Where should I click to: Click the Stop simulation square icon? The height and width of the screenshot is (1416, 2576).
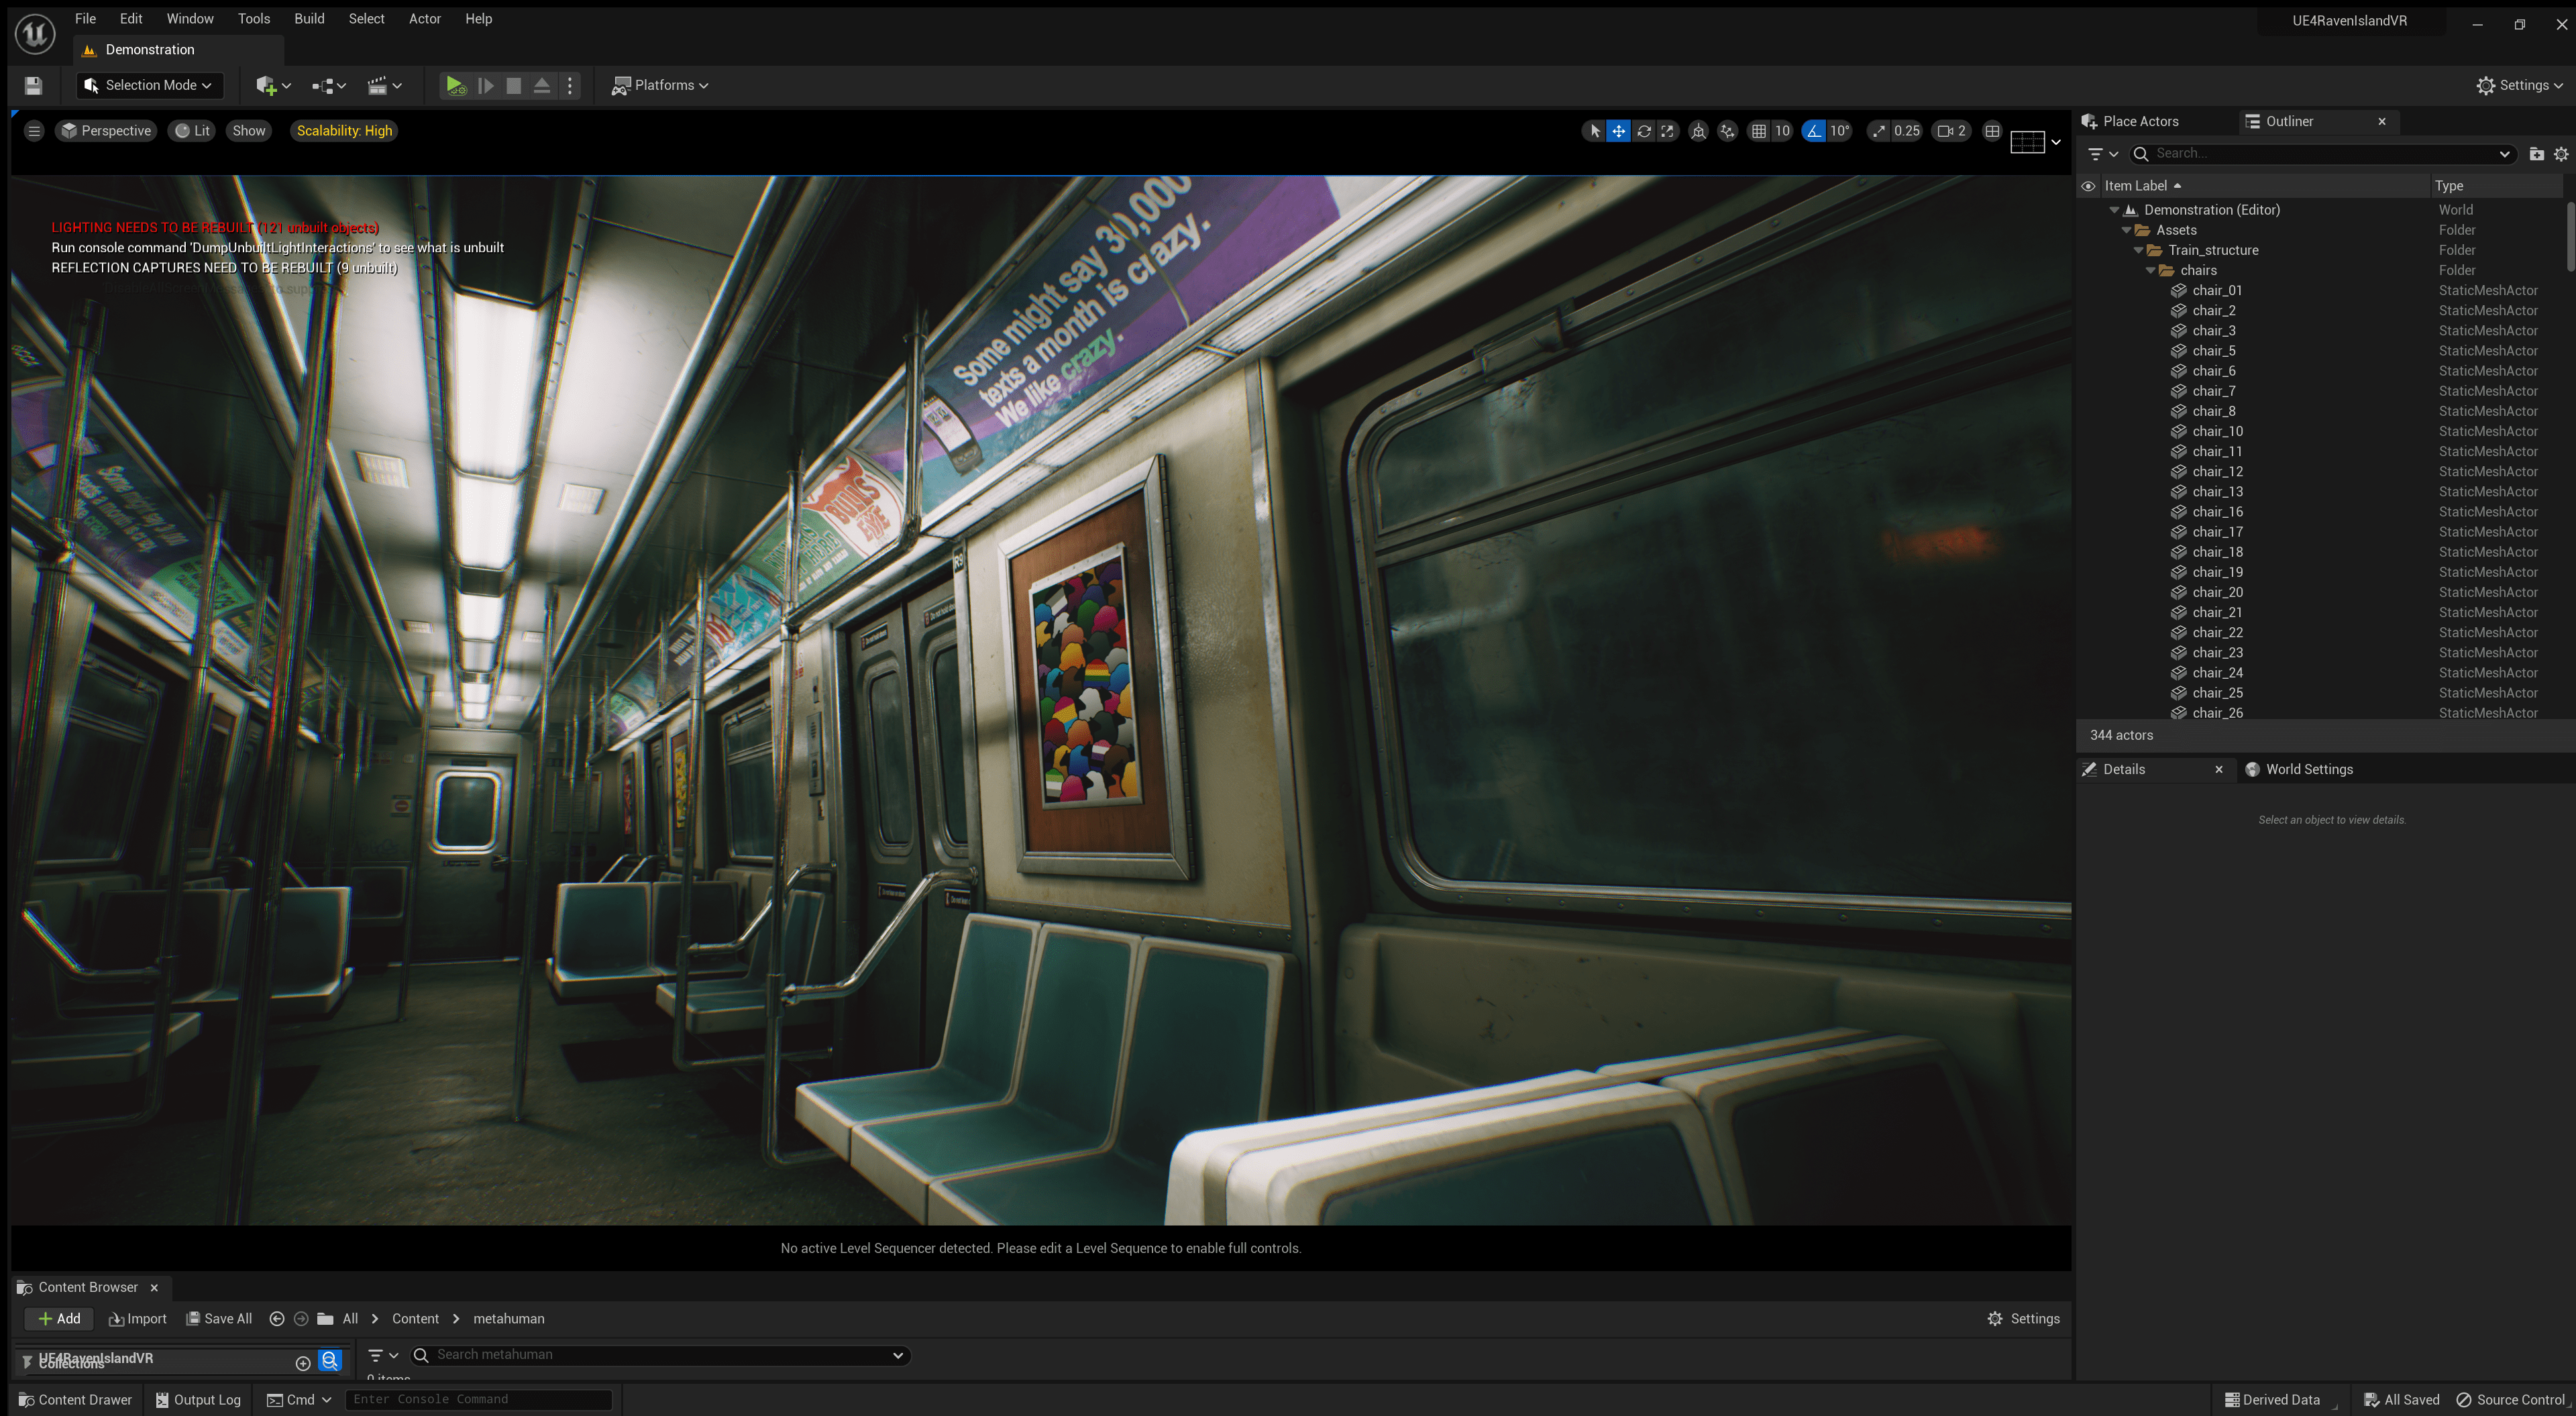coord(513,85)
